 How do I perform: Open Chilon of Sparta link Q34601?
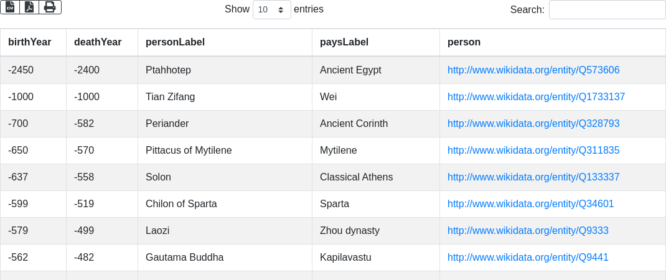click(530, 204)
